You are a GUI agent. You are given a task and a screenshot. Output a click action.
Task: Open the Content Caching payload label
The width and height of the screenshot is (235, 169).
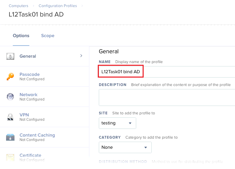(37, 135)
